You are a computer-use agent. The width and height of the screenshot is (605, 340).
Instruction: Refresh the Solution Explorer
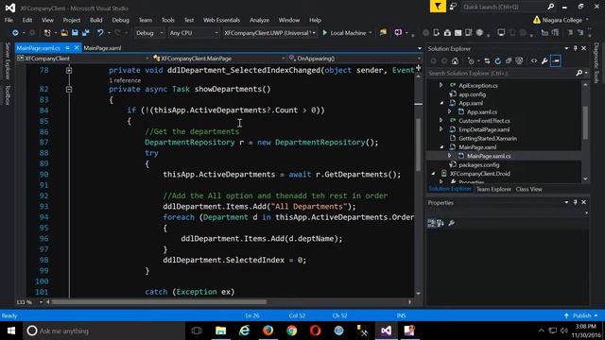click(498, 60)
